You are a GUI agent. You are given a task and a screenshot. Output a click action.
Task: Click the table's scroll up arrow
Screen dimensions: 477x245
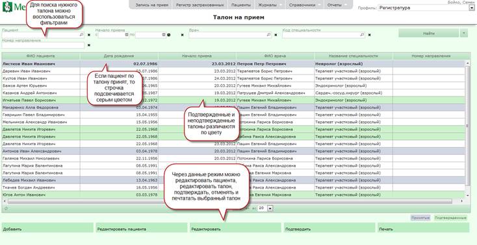click(x=467, y=64)
